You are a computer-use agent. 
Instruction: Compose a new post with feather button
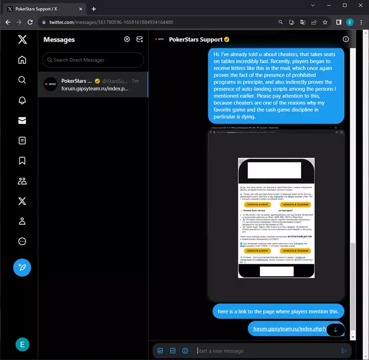(x=22, y=268)
